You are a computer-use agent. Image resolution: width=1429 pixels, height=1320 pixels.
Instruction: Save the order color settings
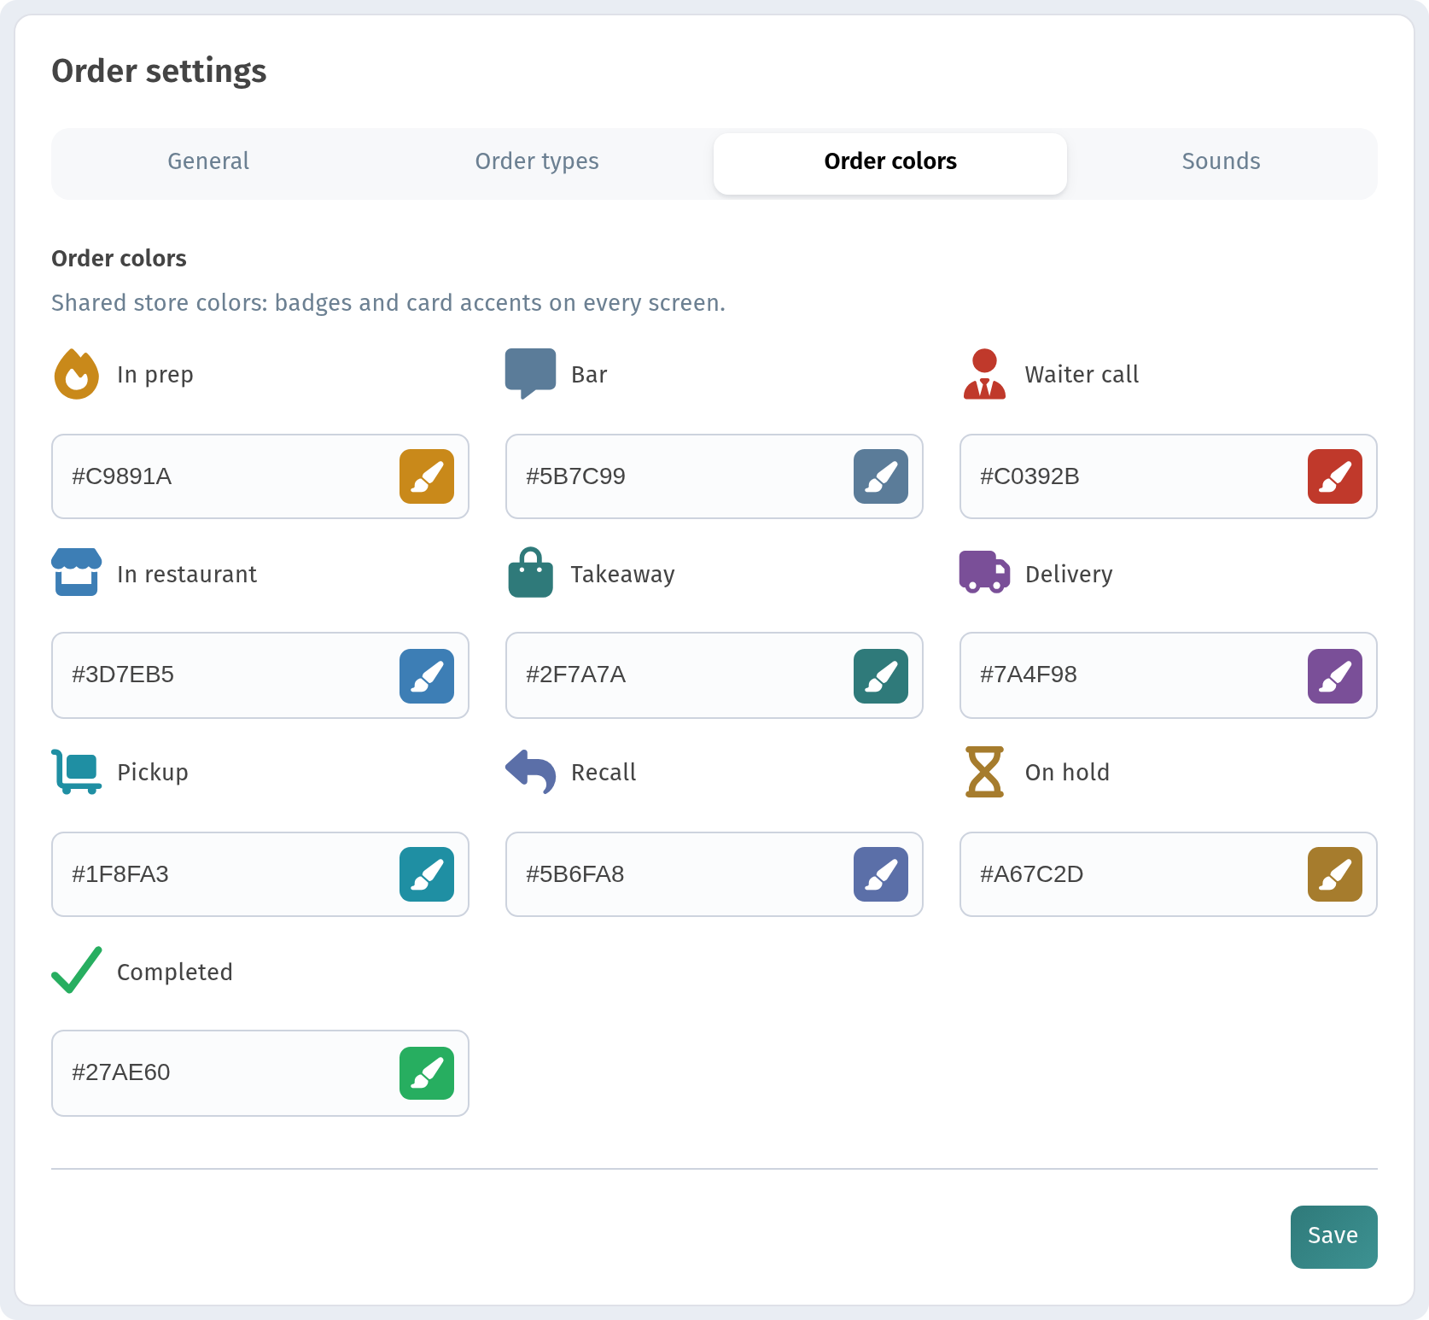tap(1333, 1236)
